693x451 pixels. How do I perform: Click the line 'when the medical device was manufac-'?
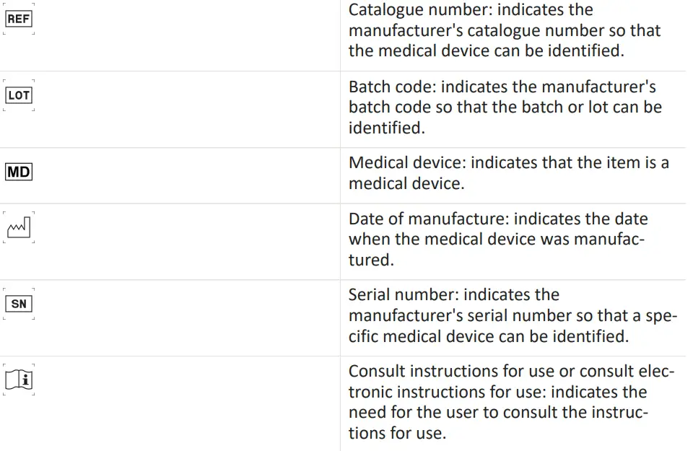tap(497, 240)
